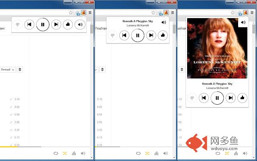Click the volume icon in leftmost compact popup
Screen dimensions: 257x161
[80, 25]
